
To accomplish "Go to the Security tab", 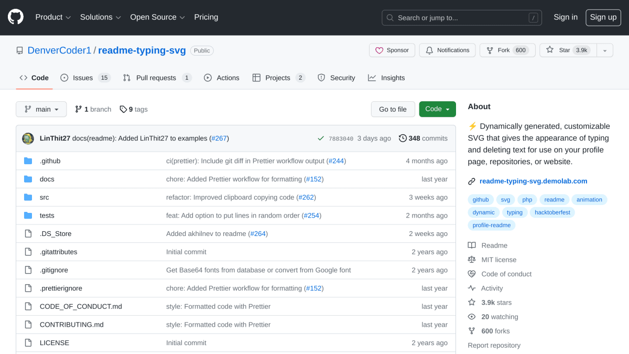I will point(337,78).
